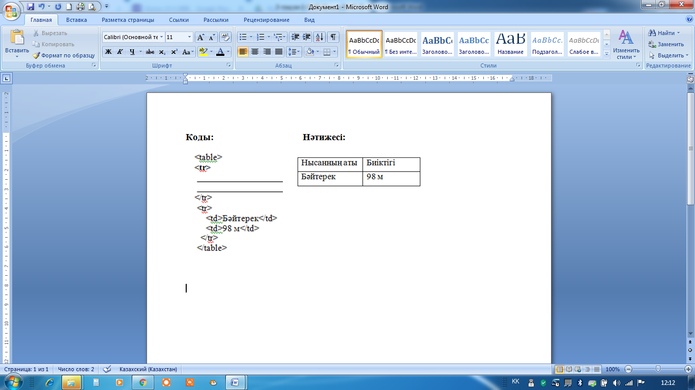
Task: Open the Font dialog box launcher
Action: [228, 66]
